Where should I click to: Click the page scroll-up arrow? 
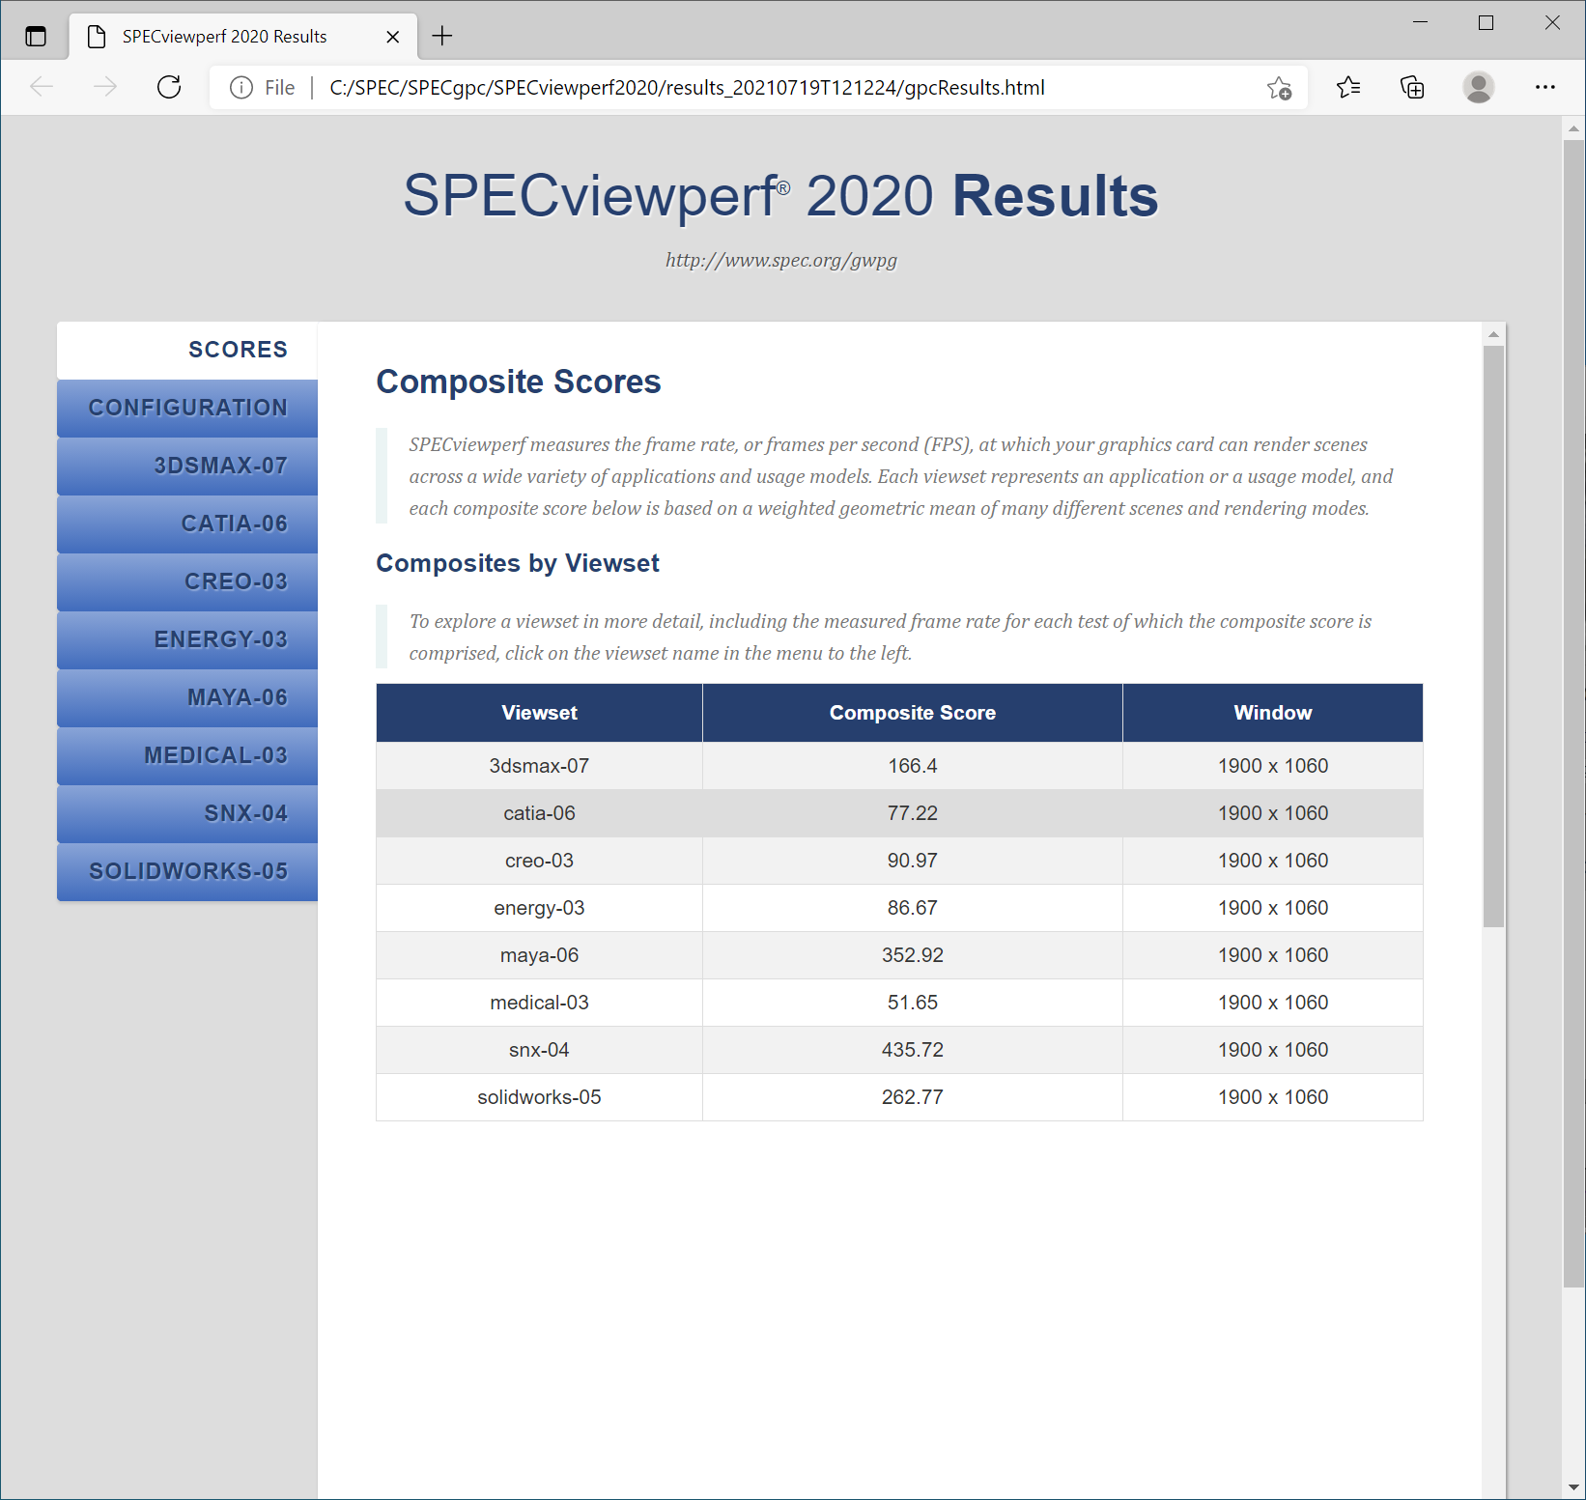click(1573, 127)
